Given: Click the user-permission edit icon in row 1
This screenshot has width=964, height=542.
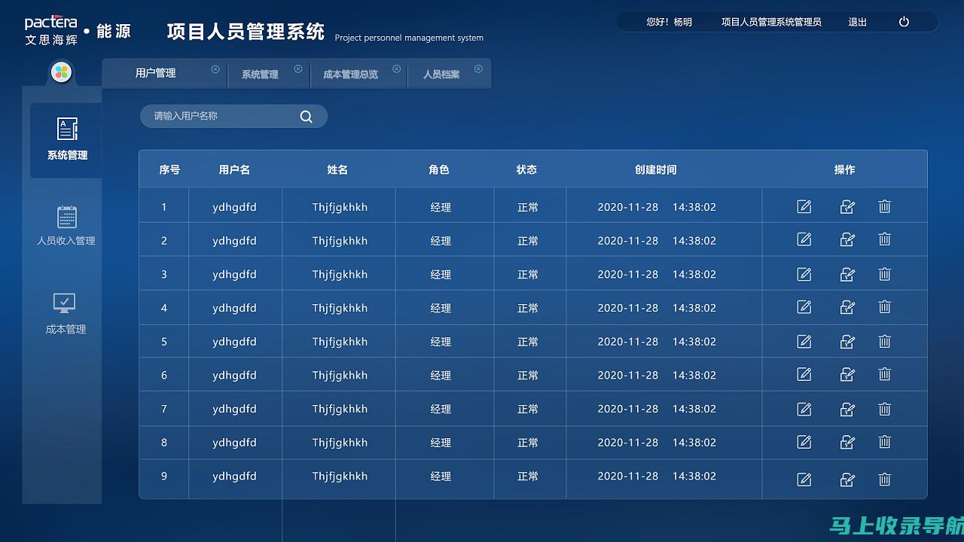Looking at the screenshot, I should (847, 206).
